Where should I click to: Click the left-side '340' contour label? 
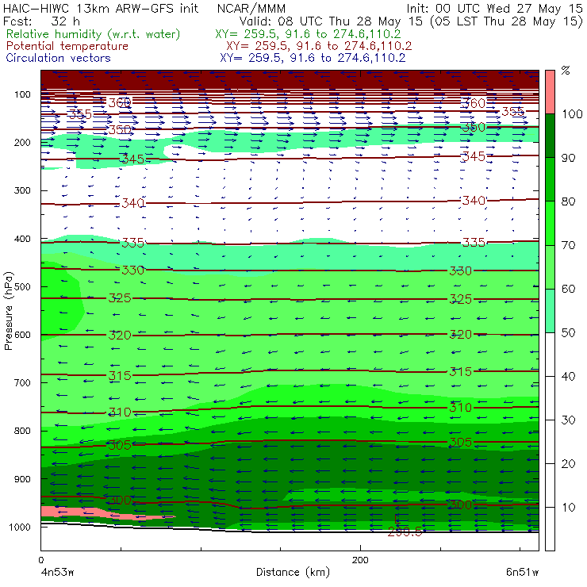click(x=132, y=203)
